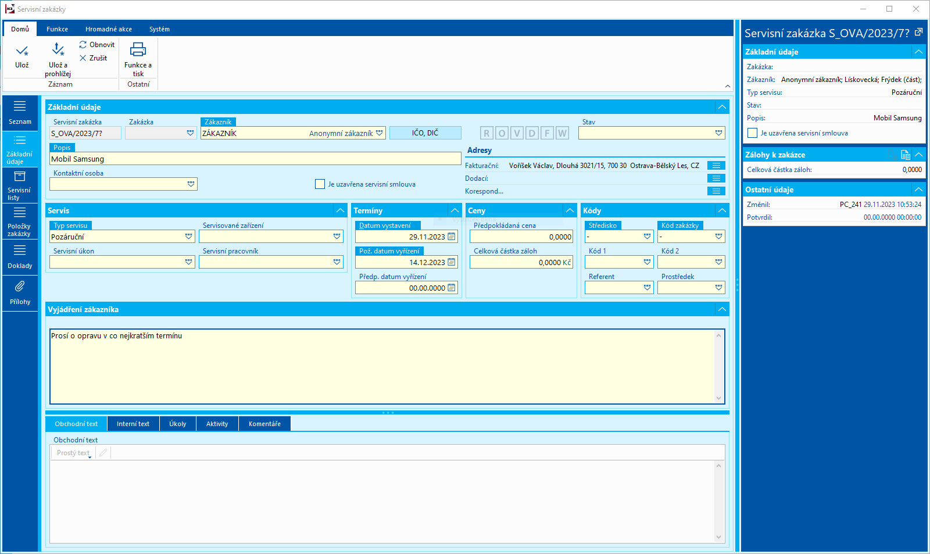
Task: Open Položky zakázky in the sidebar
Action: click(20, 221)
